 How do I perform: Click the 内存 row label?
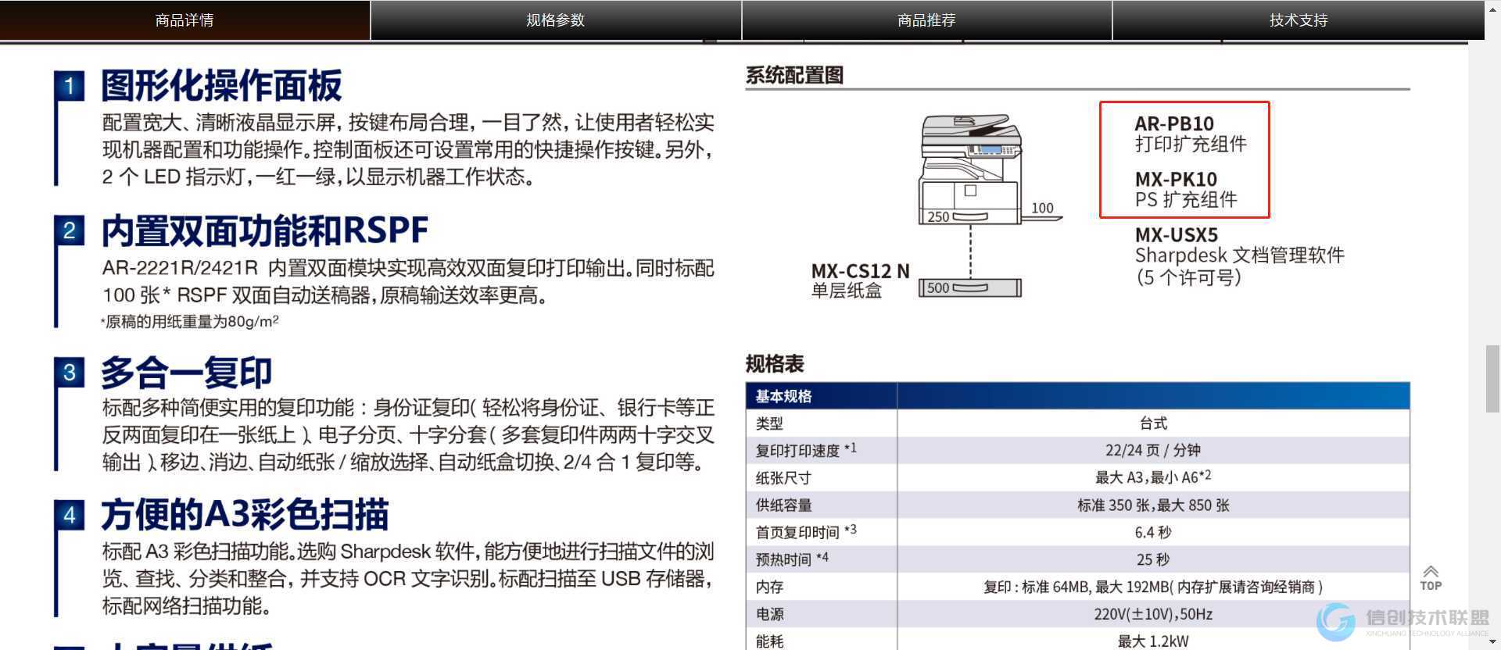pos(769,587)
